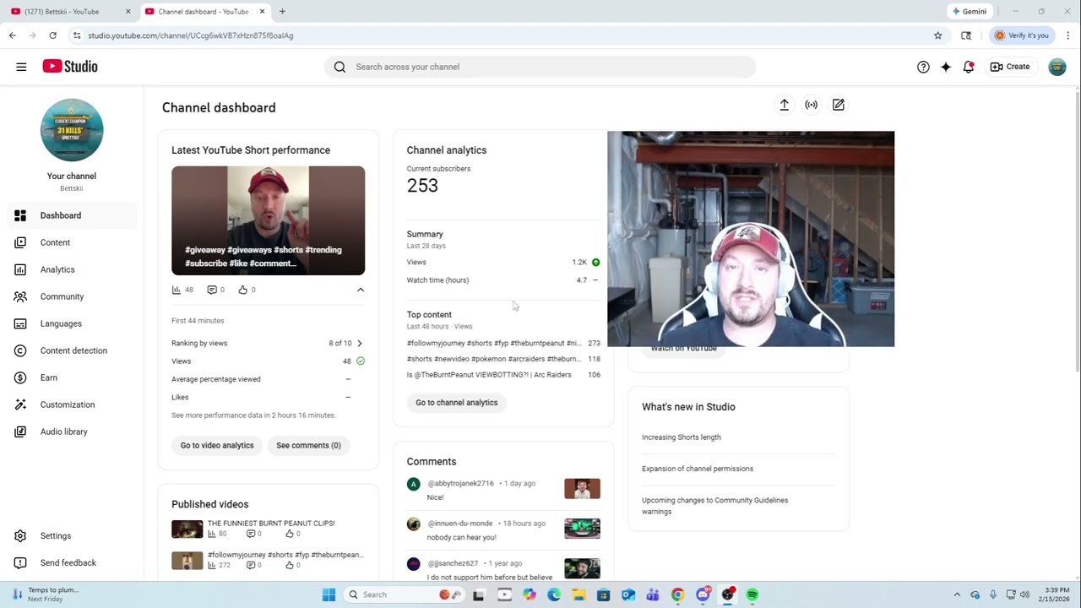Screen dimensions: 1081x608
Task: Open top content '#followmyjourney #shorts #fyp' row
Action: pyautogui.click(x=503, y=343)
